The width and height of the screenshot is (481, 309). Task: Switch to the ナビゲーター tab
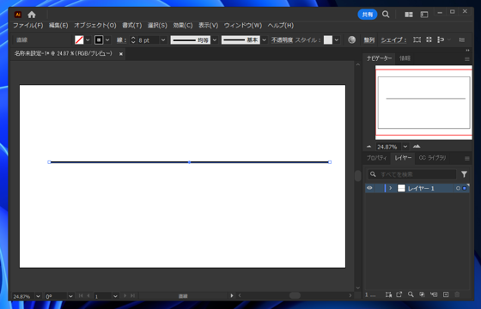pyautogui.click(x=379, y=58)
